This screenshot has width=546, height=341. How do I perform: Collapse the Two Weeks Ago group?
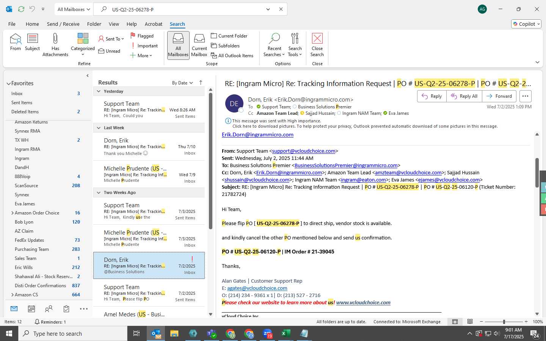(99, 192)
